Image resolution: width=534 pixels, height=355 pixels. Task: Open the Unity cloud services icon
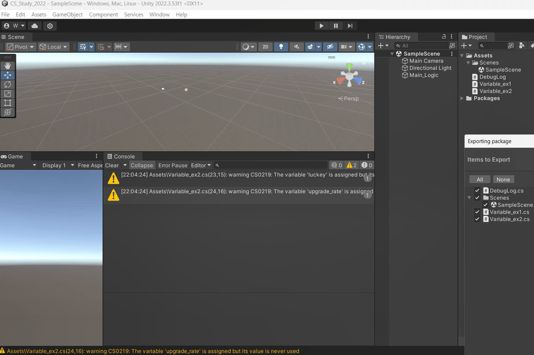tap(35, 26)
